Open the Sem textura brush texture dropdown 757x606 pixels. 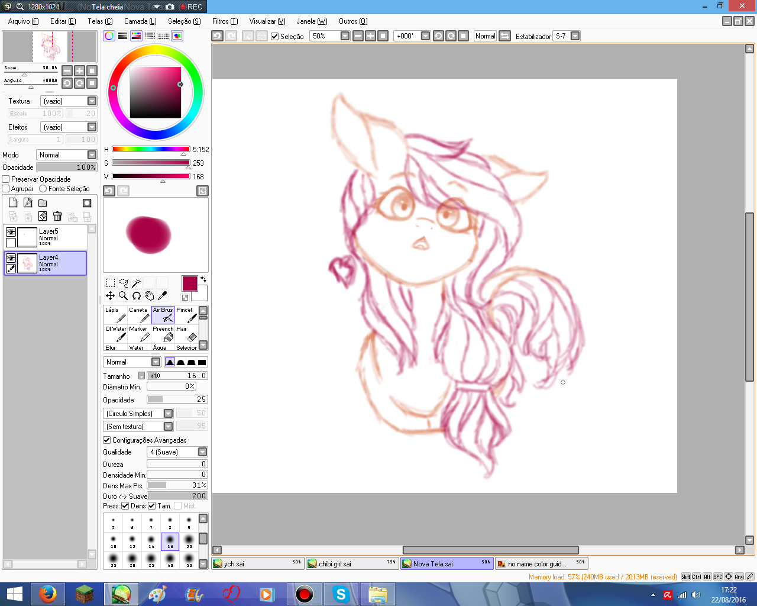click(x=138, y=427)
